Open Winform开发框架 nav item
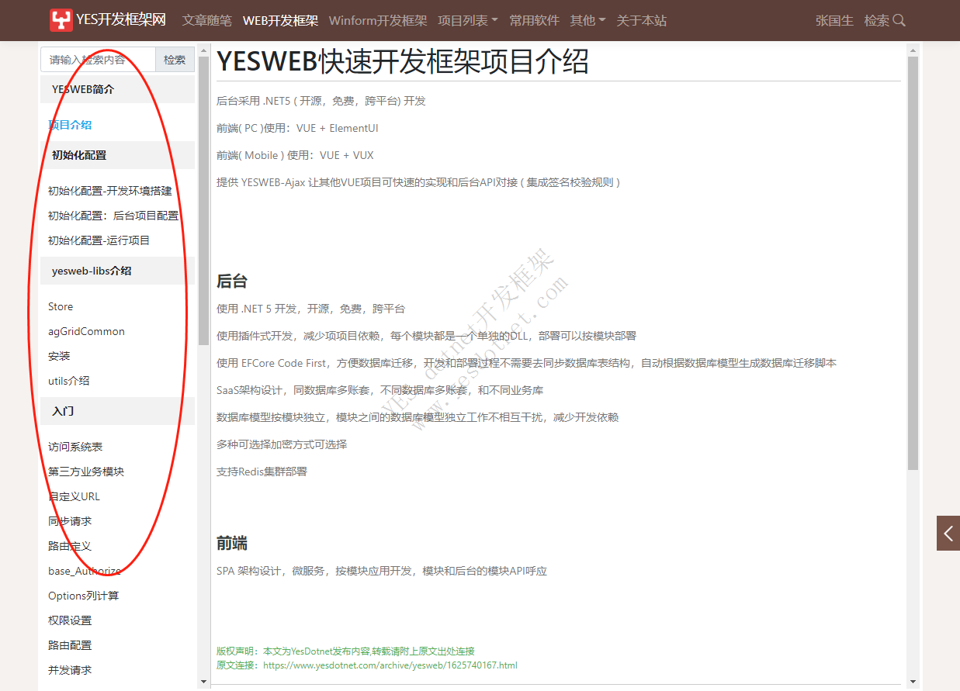The width and height of the screenshot is (960, 691). (378, 21)
